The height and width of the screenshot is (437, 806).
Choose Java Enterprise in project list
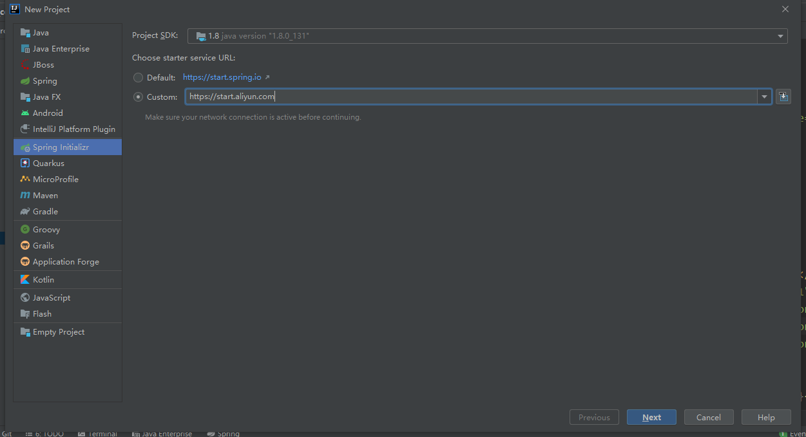[68, 48]
